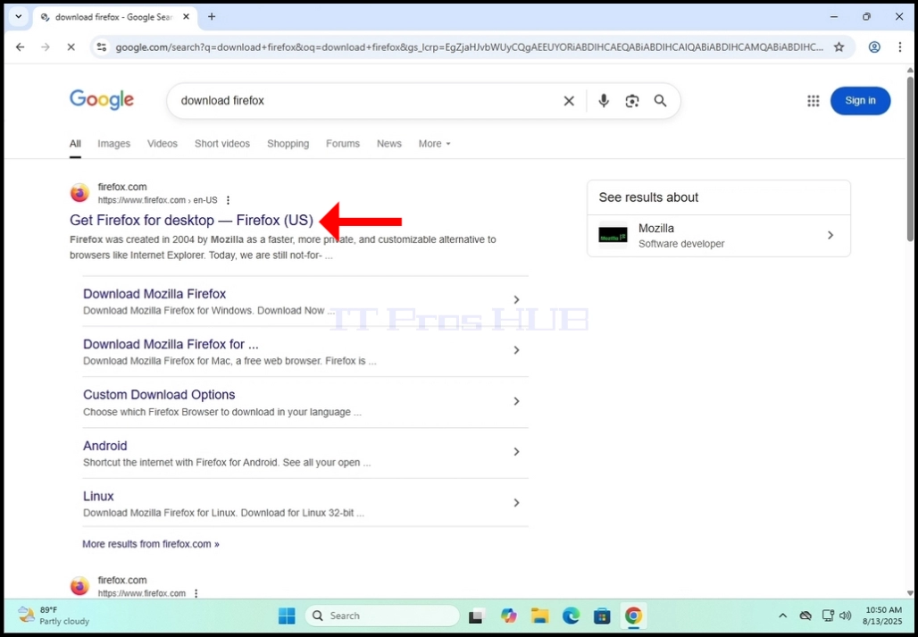Click the Chrome back arrow
Image resolution: width=918 pixels, height=637 pixels.
[x=21, y=46]
